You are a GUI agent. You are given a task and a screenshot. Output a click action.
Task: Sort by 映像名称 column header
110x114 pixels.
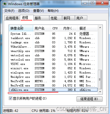pyautogui.click(x=21, y=28)
